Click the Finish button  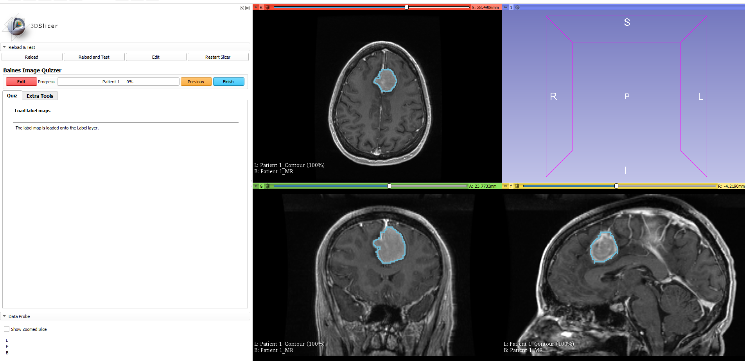pos(228,81)
